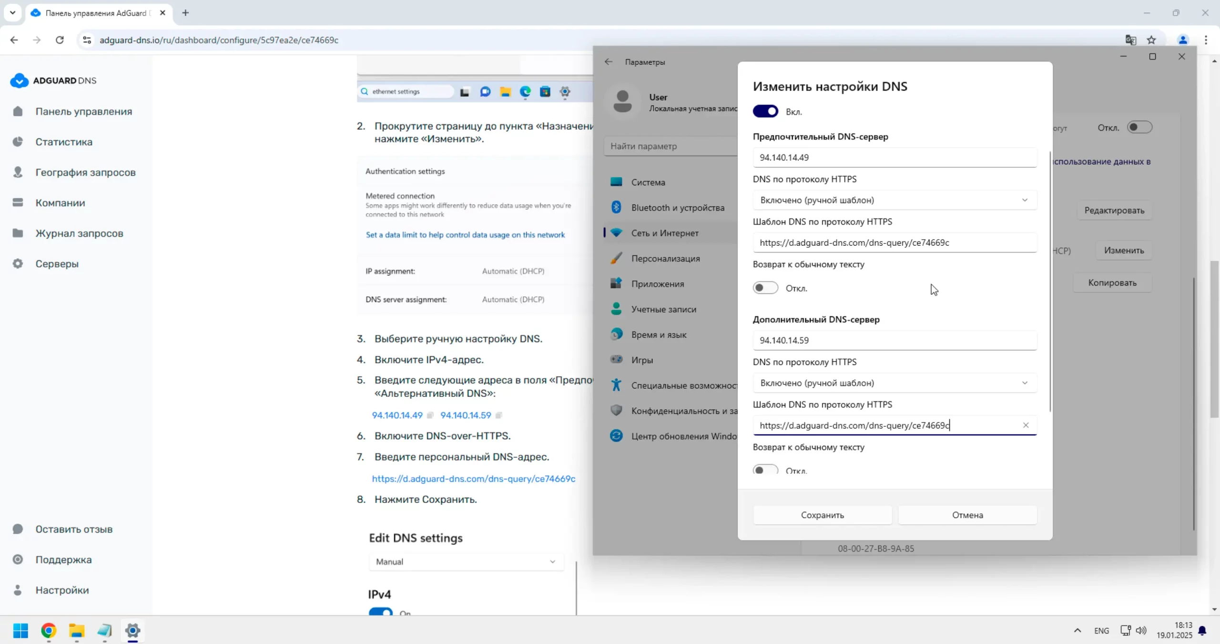Open Серверы settings in the sidebar
The width and height of the screenshot is (1220, 644).
pos(57,264)
